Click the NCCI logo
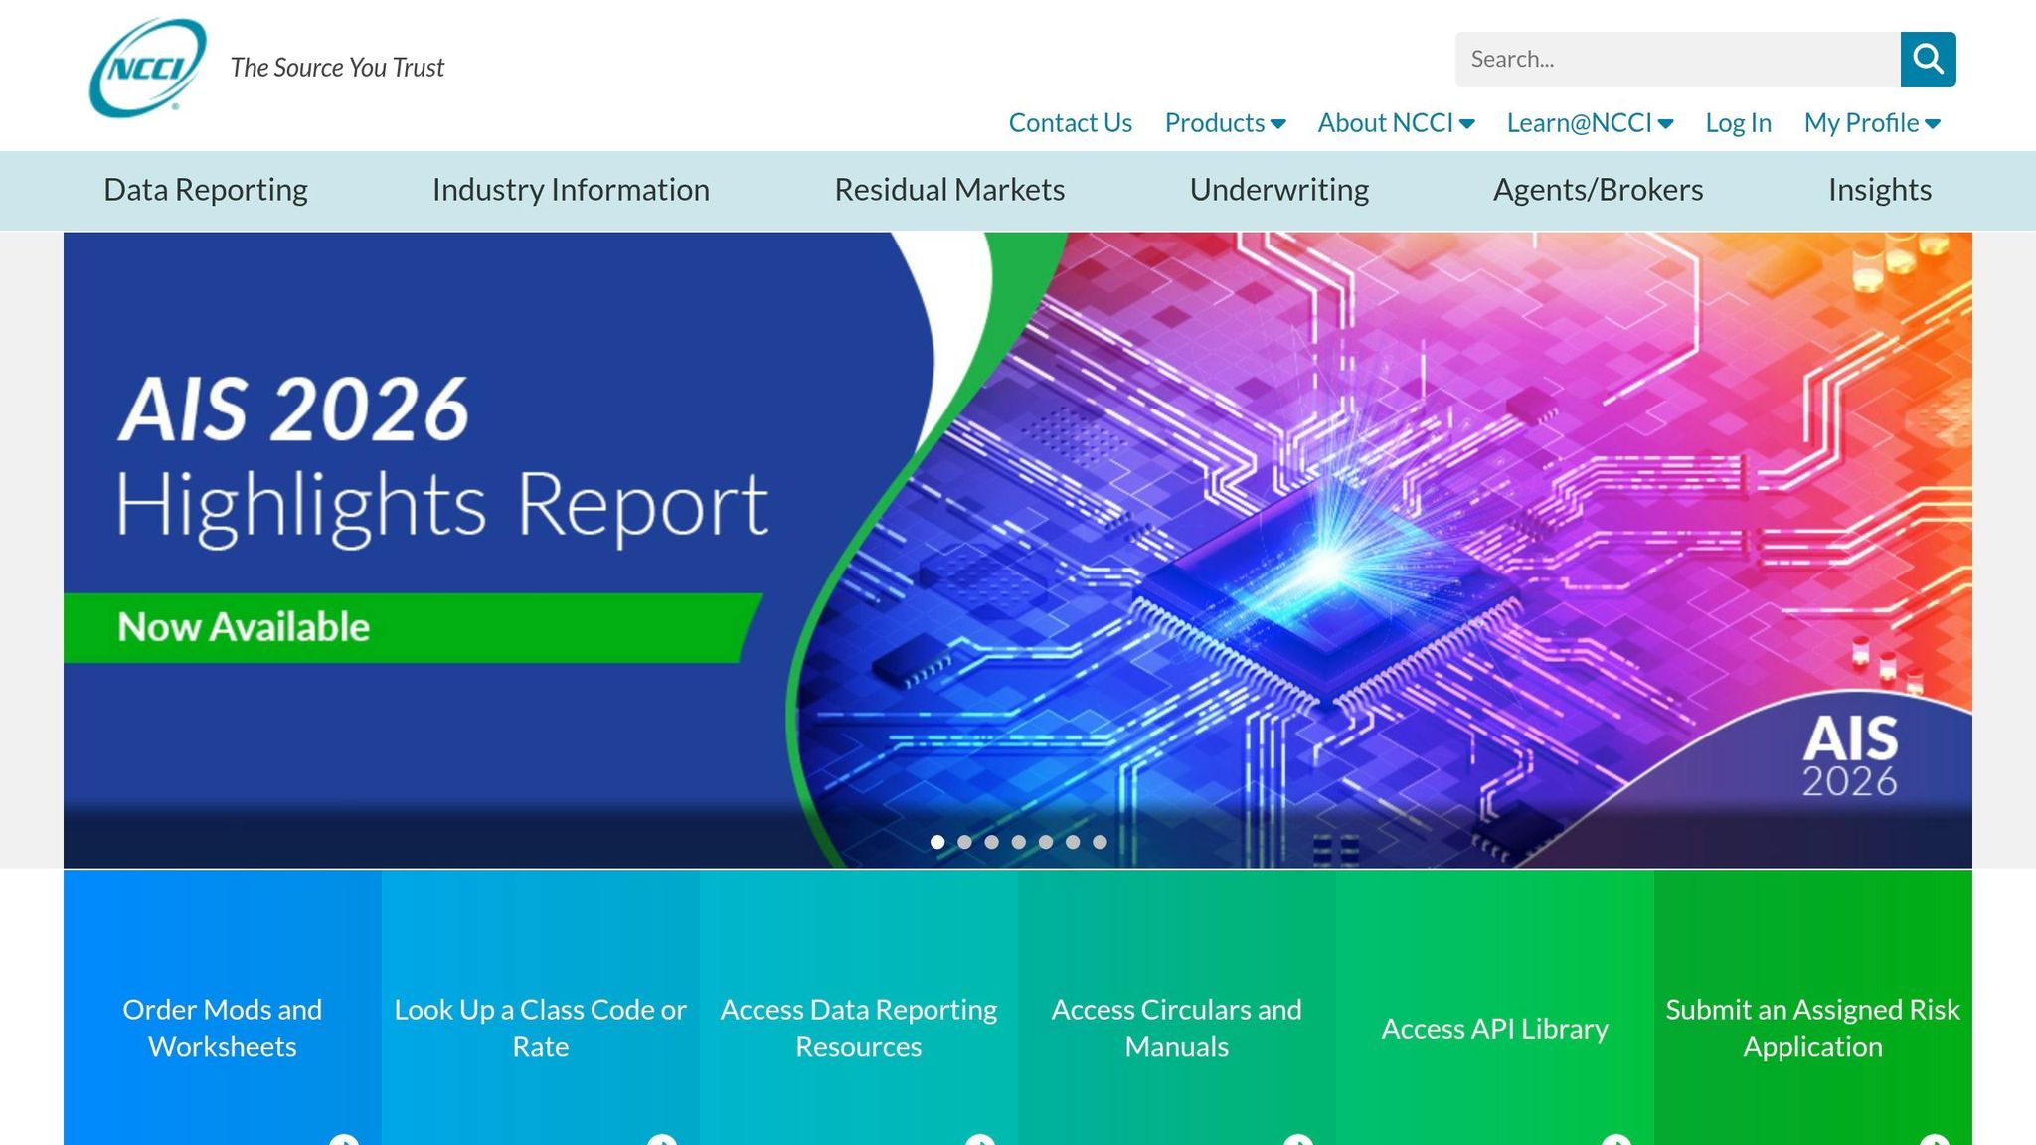The image size is (2036, 1145). pos(148,68)
